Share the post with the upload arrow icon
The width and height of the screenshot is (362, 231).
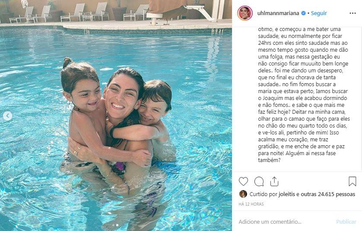[x=274, y=181]
